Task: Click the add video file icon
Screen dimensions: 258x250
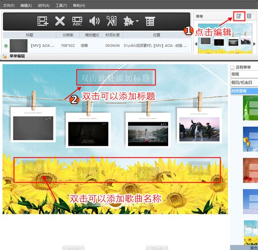Action: pos(43,21)
